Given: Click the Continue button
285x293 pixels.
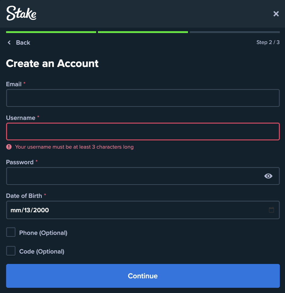Looking at the screenshot, I should click(x=142, y=276).
